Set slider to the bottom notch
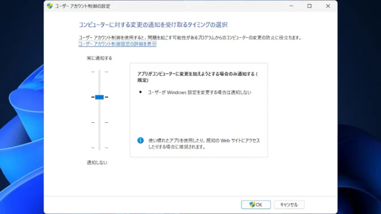 coord(99,148)
